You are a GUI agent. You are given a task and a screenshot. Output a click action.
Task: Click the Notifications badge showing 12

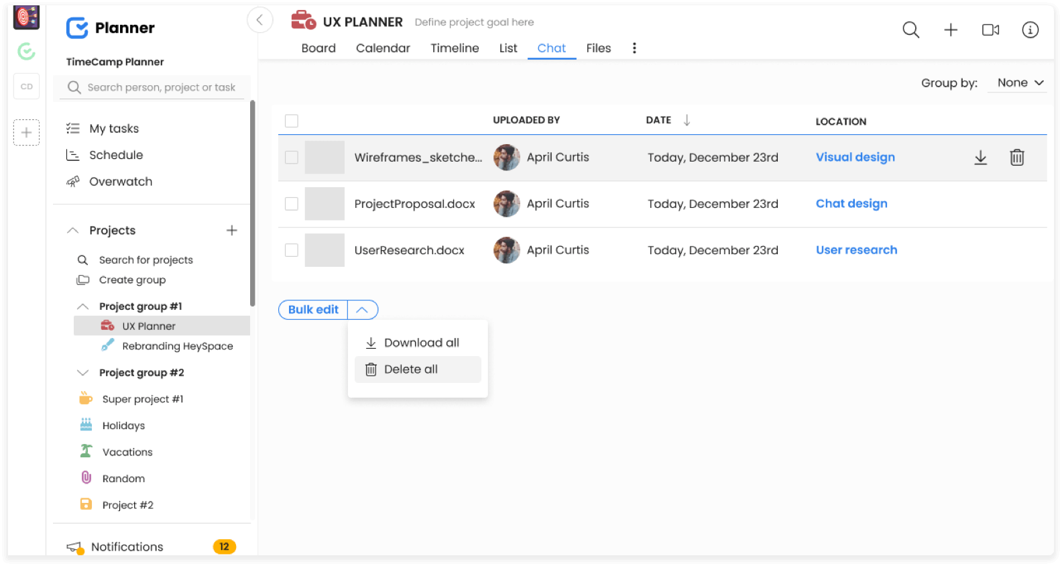(224, 547)
